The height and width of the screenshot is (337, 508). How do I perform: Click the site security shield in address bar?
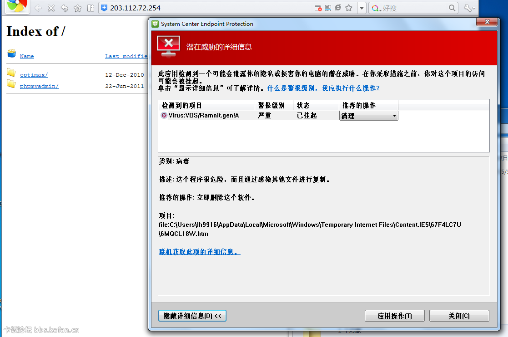click(x=104, y=8)
